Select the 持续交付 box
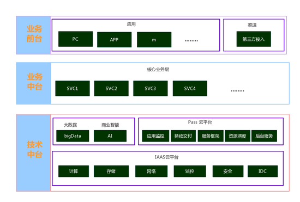 tap(183, 136)
